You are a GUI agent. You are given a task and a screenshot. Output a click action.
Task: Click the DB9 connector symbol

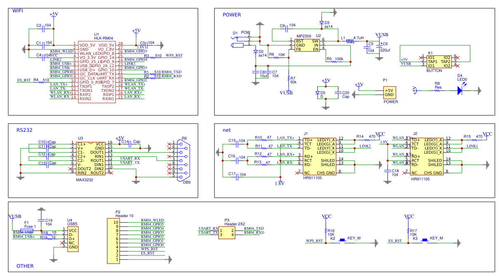point(183,159)
